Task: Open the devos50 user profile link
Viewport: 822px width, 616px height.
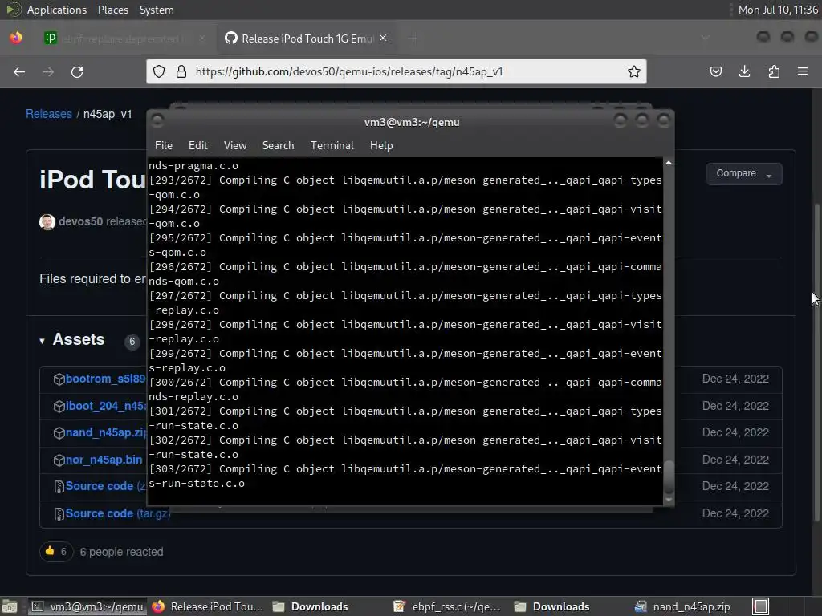Action: click(81, 221)
